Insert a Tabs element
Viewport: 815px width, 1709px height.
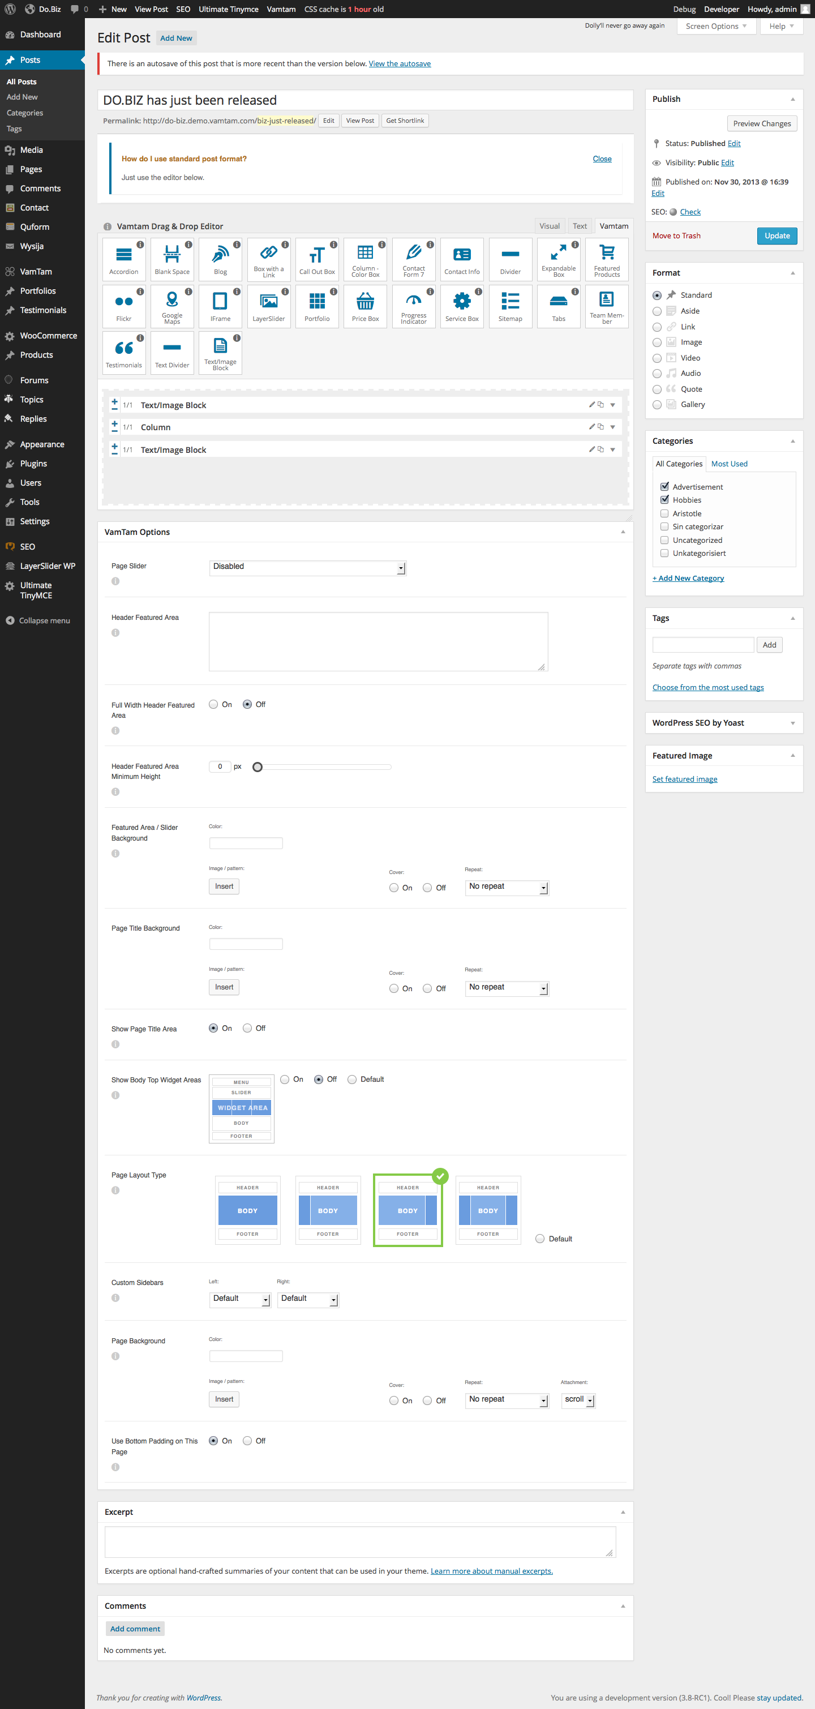[x=559, y=306]
